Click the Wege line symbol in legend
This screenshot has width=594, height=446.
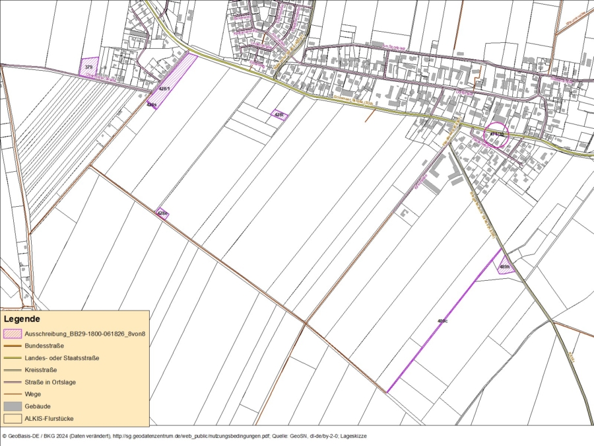[x=13, y=394]
